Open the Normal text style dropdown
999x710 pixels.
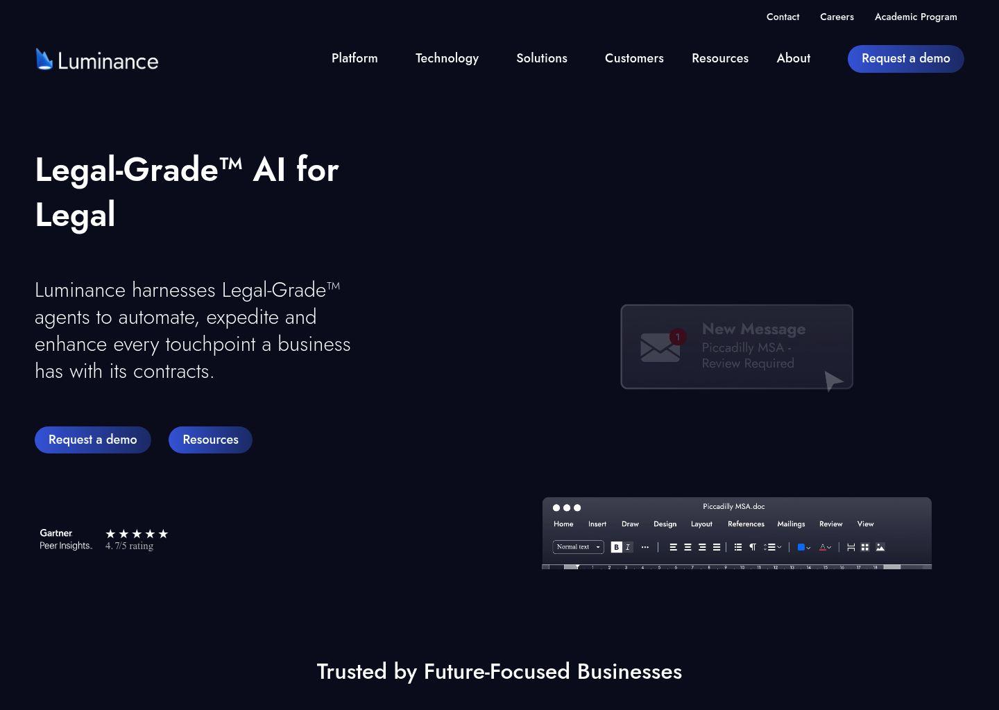click(x=578, y=547)
